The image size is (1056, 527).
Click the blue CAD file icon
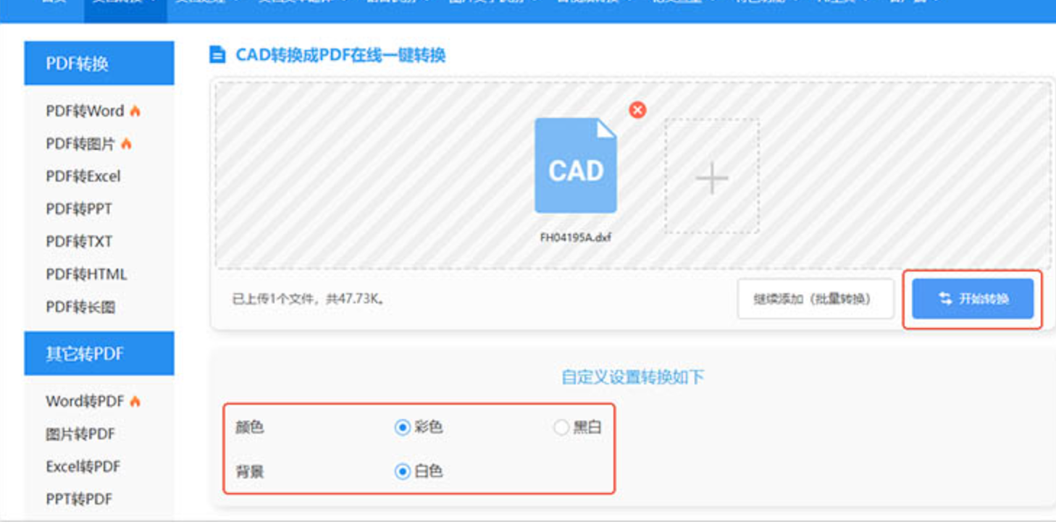pyautogui.click(x=576, y=166)
